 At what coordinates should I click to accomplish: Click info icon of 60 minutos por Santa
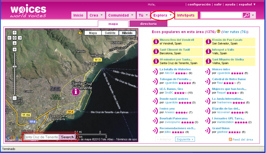pyautogui.click(x=156, y=61)
